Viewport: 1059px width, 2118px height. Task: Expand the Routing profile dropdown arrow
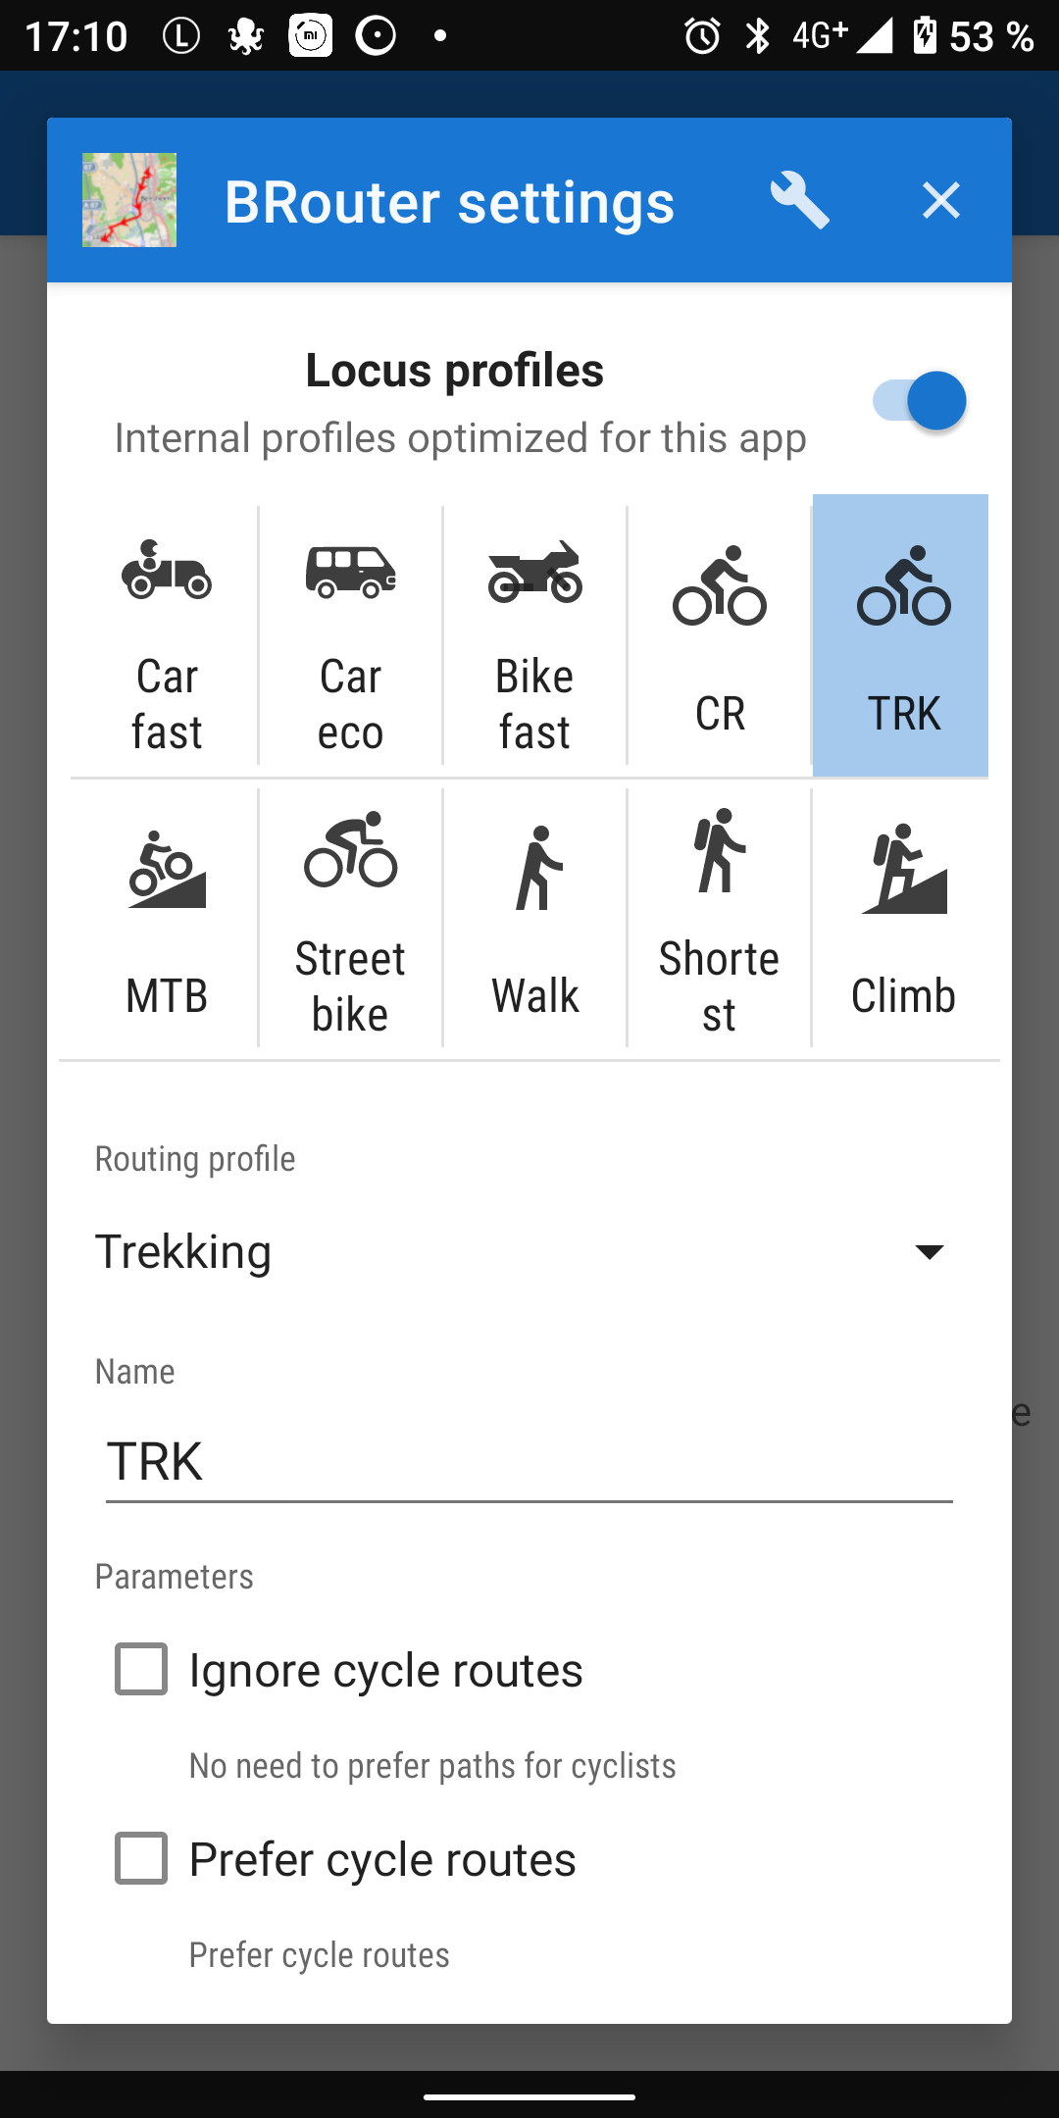[x=929, y=1251]
